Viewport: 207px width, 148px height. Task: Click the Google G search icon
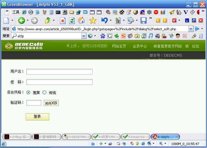point(109,36)
